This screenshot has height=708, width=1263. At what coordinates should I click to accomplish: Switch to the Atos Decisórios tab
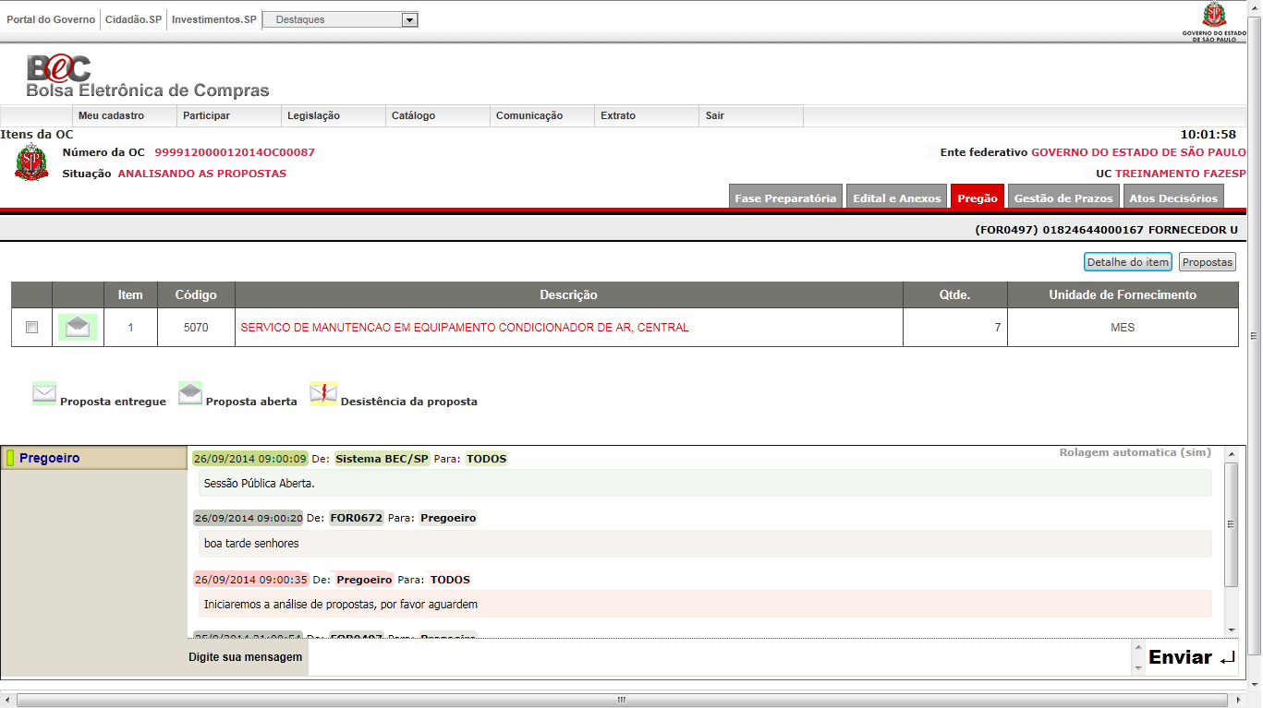[1173, 198]
